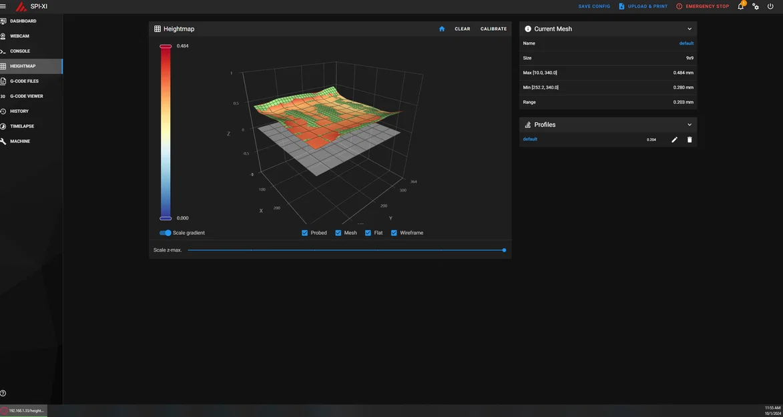The width and height of the screenshot is (783, 417).
Task: Click the 9x9 mesh size value
Action: point(690,58)
